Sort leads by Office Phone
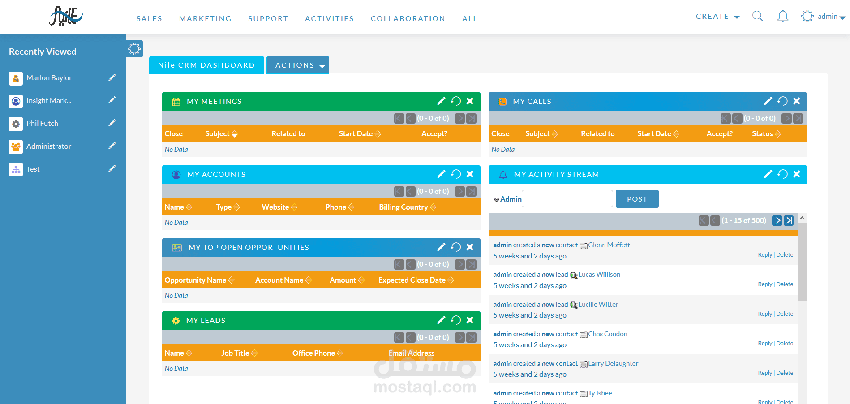The height and width of the screenshot is (404, 850). click(318, 353)
